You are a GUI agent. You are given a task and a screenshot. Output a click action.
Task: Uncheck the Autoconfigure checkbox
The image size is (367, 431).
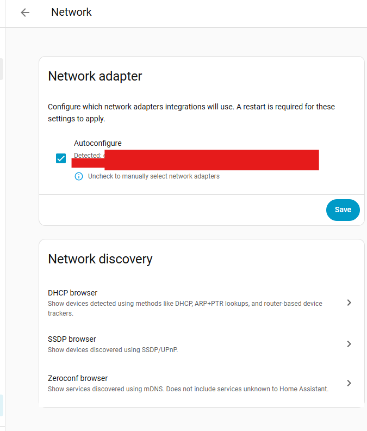click(61, 159)
